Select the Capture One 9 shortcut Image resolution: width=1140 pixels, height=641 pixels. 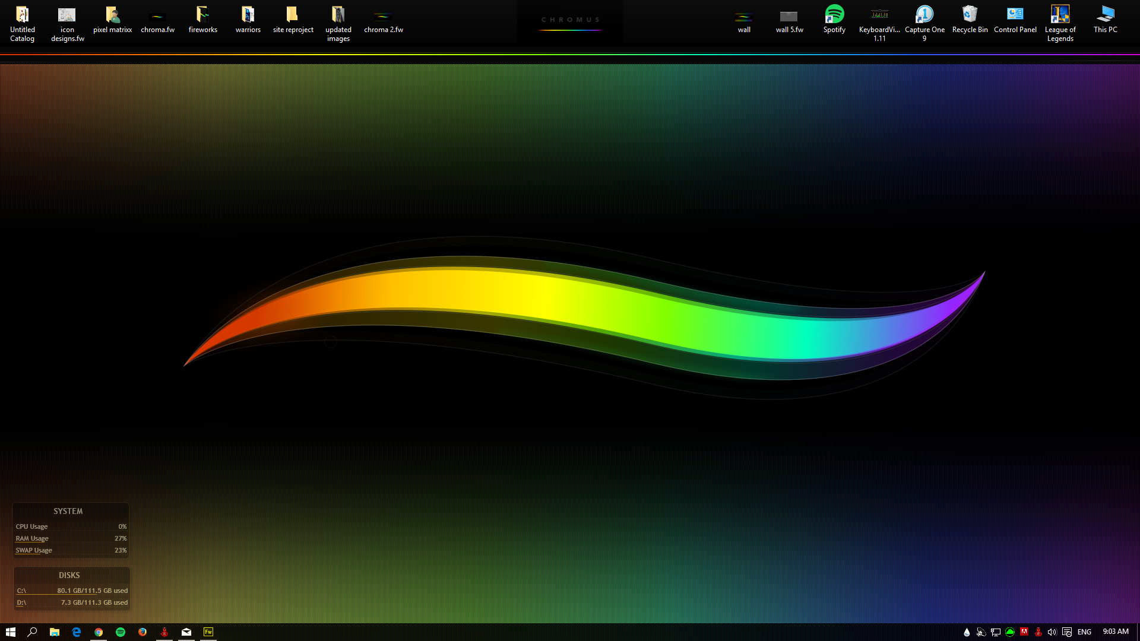(x=924, y=24)
